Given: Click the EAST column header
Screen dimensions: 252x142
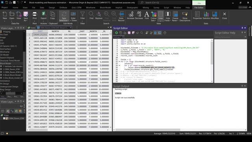Looking at the screenshot, I should click(40, 31).
